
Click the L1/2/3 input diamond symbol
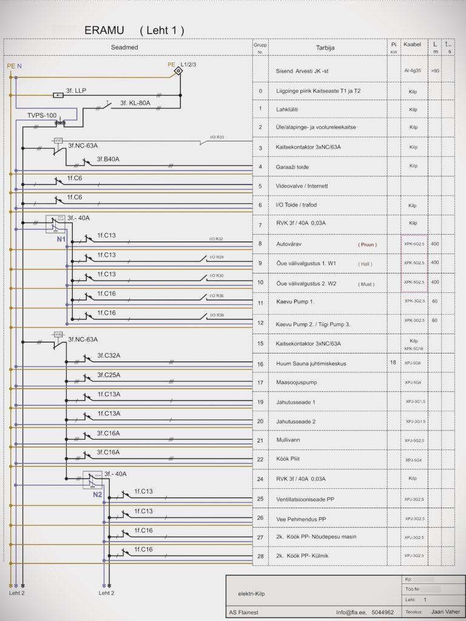coord(178,71)
